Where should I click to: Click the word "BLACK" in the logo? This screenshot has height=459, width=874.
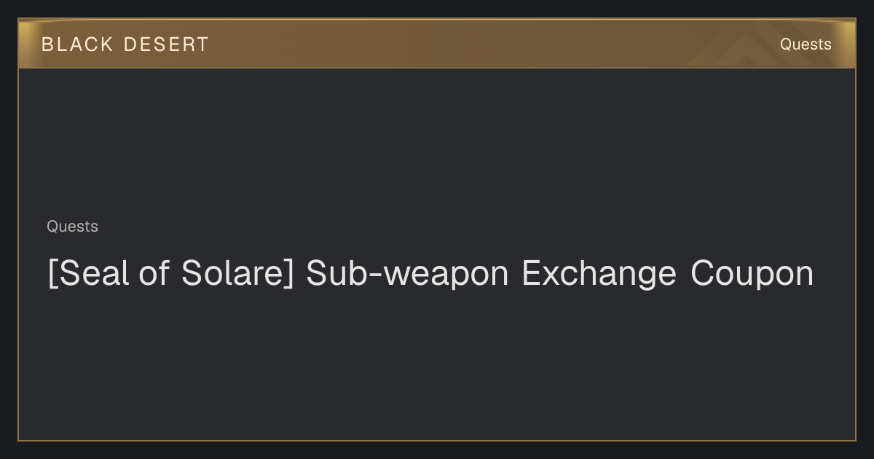pos(77,44)
